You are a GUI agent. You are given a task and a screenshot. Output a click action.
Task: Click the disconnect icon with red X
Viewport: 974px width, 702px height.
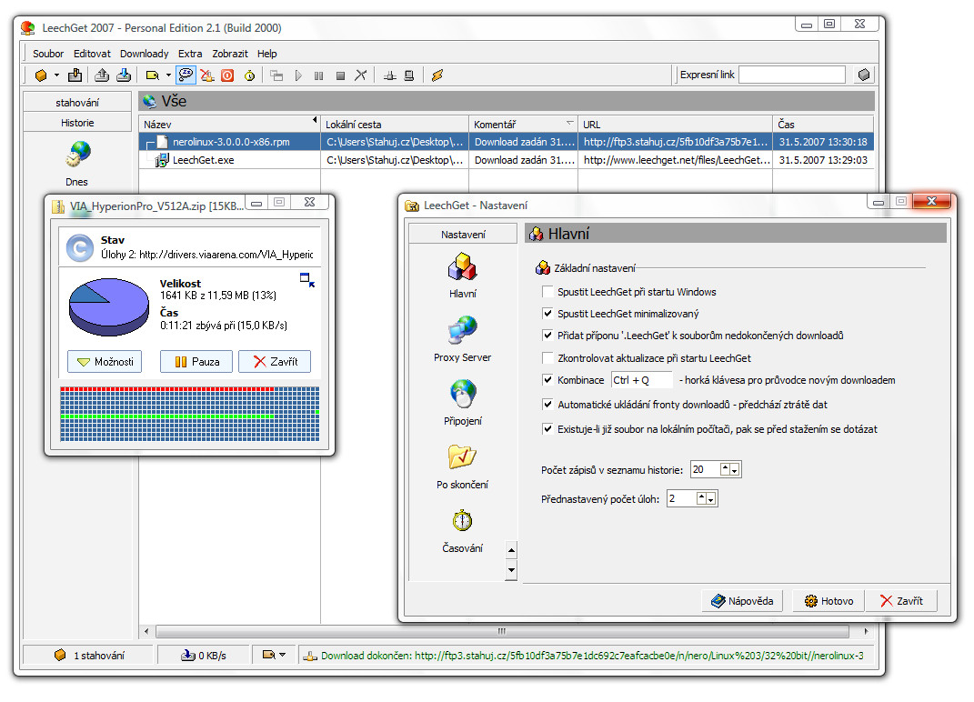point(206,75)
